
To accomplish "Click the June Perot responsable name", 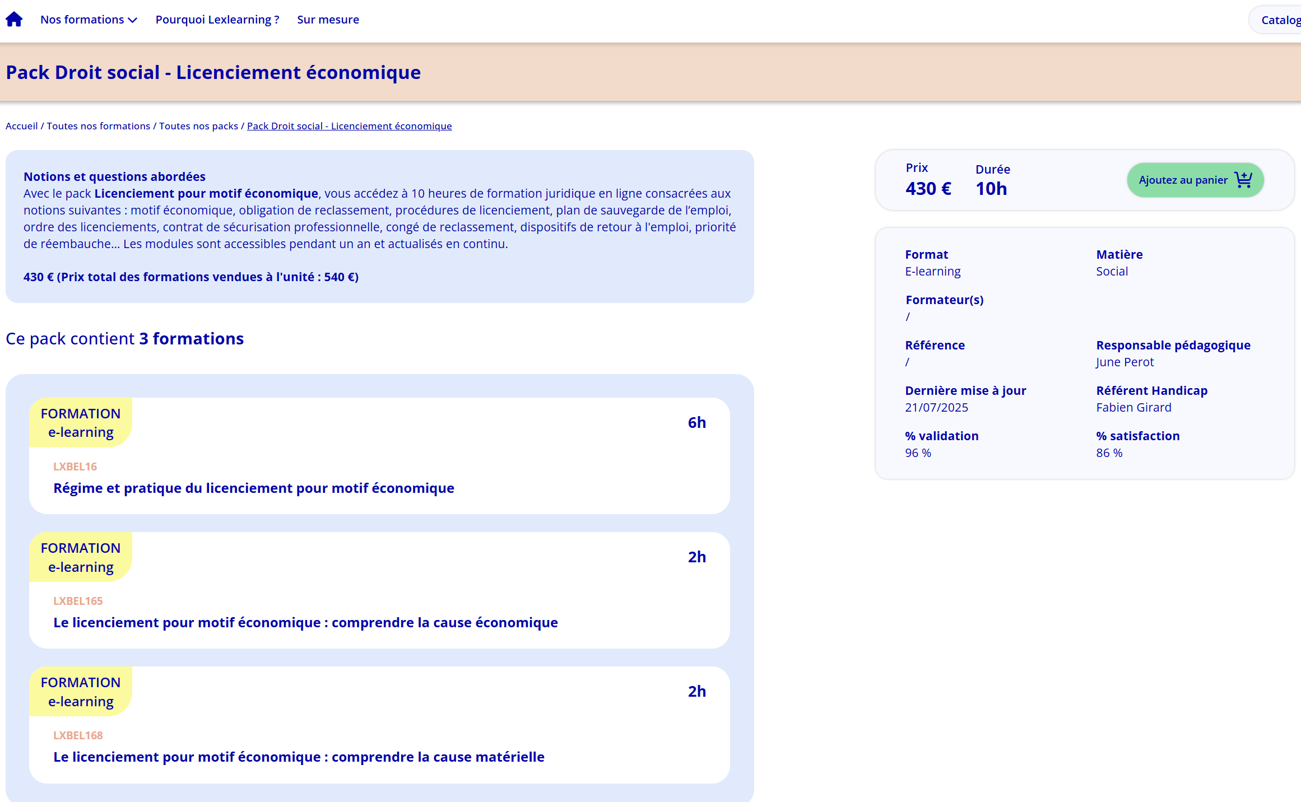I will coord(1125,362).
